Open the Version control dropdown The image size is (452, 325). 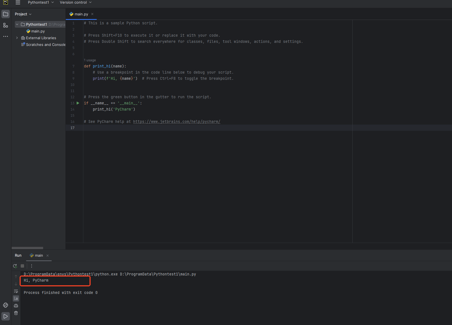73,3
